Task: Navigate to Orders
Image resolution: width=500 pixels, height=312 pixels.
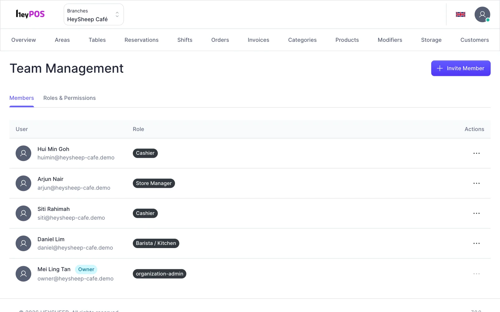Action: [220, 40]
